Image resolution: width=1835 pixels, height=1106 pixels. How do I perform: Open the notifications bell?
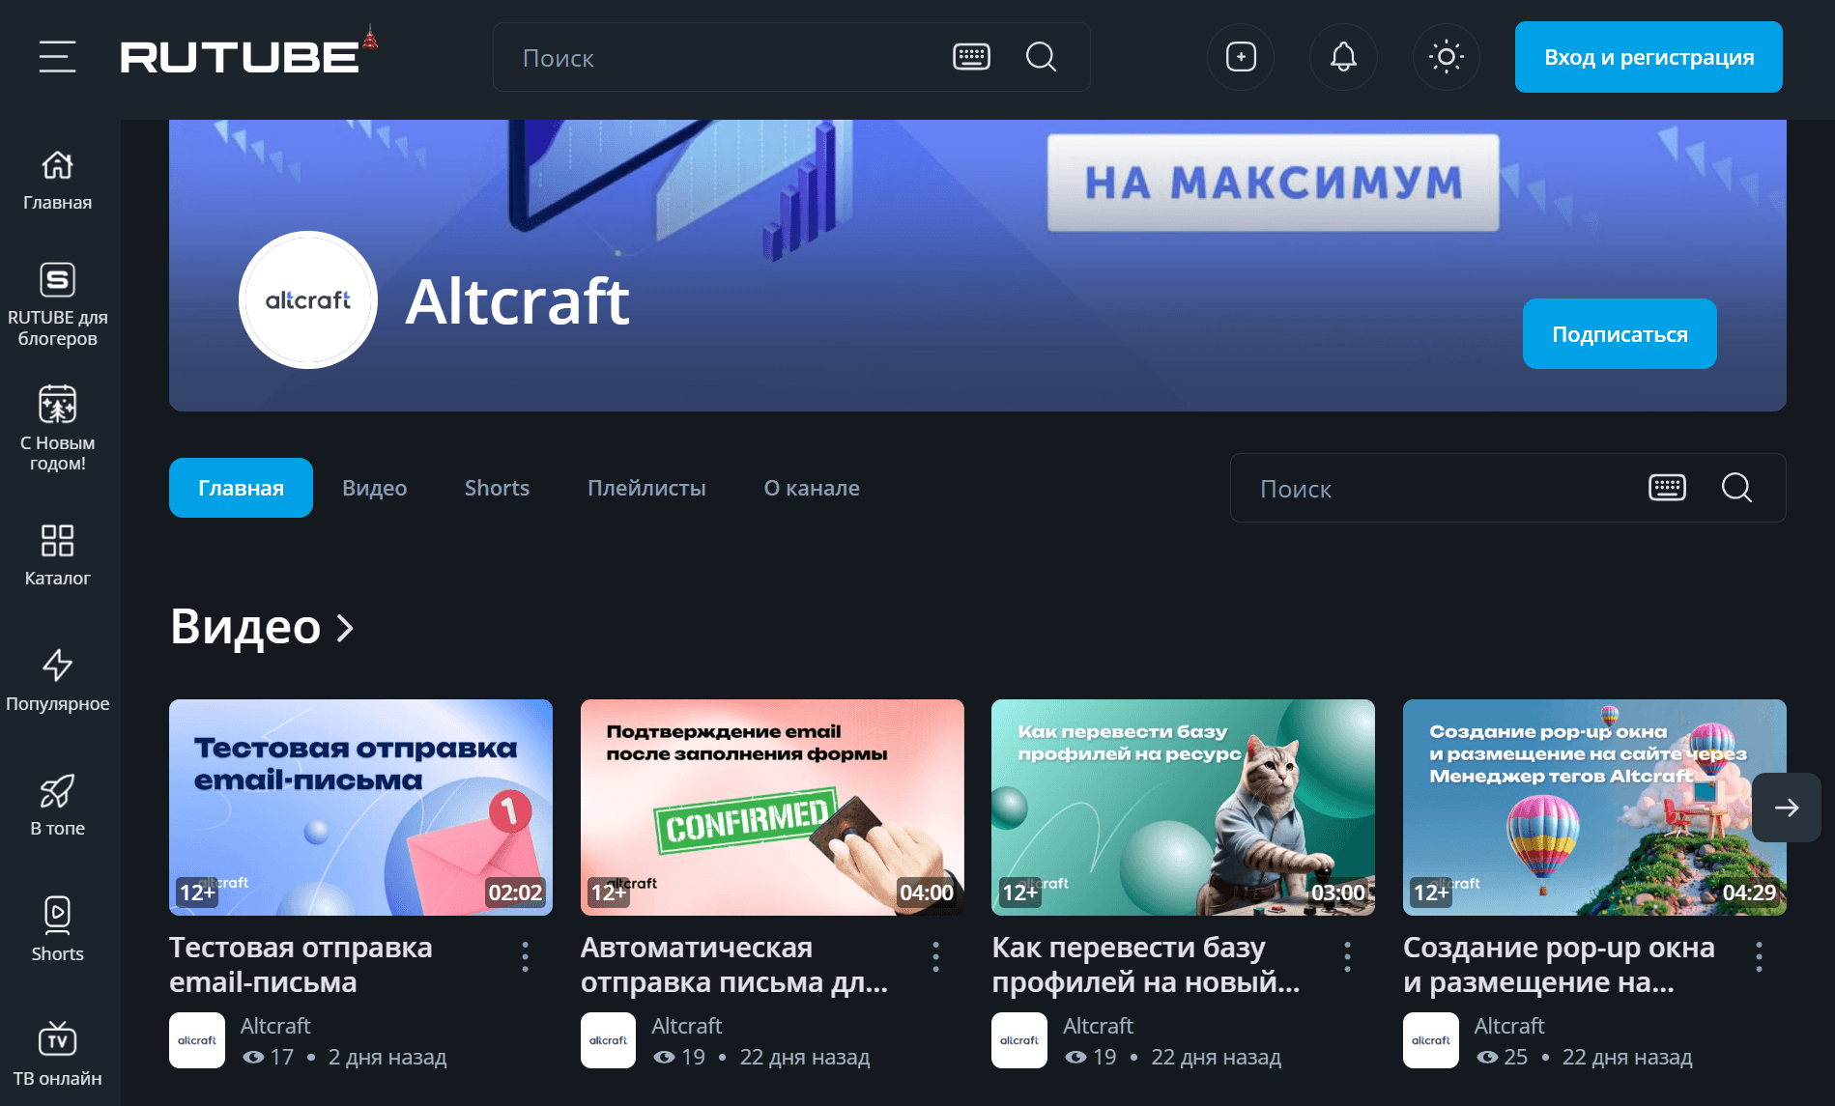(1343, 57)
